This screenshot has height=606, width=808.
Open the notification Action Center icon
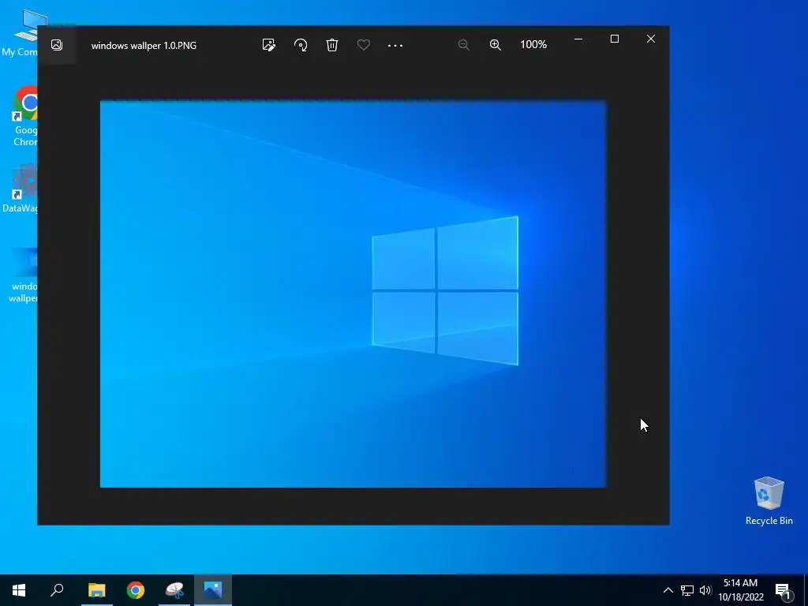tap(783, 590)
